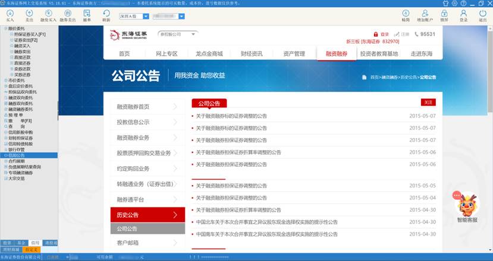Select 大宗交易 in the tree
The image size is (493, 261).
[x=16, y=178]
